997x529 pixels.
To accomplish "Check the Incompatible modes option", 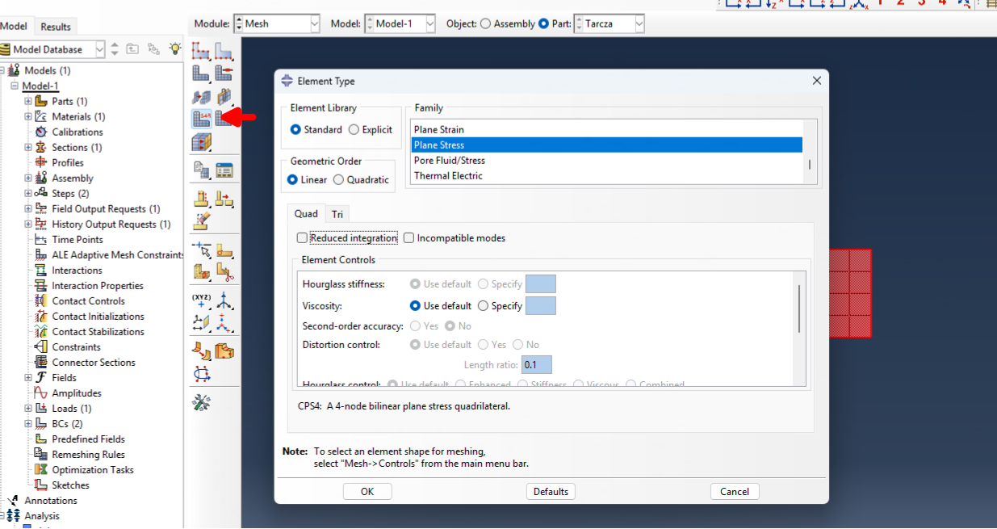I will [409, 238].
